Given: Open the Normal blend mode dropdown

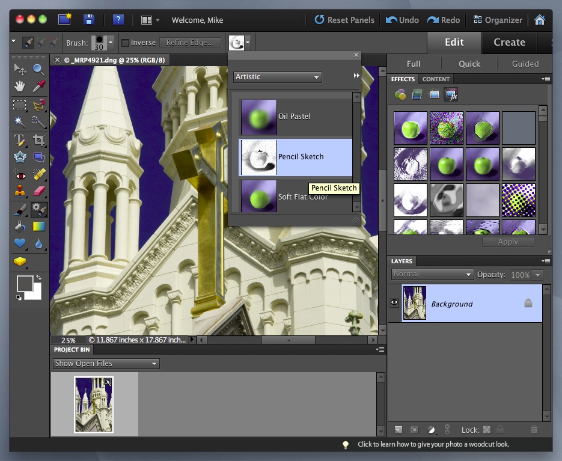Looking at the screenshot, I should [x=432, y=274].
